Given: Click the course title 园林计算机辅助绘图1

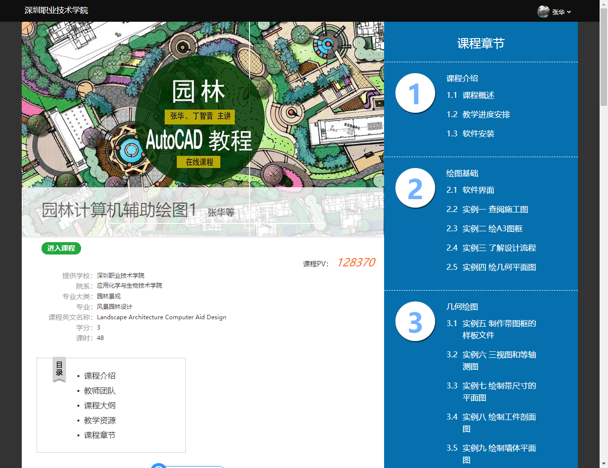Looking at the screenshot, I should (x=119, y=210).
